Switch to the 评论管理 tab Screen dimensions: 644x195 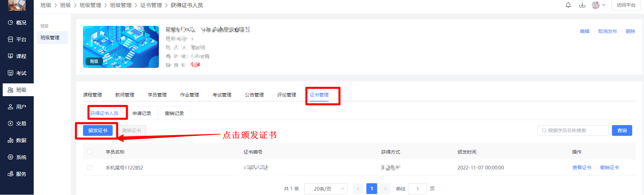click(287, 95)
